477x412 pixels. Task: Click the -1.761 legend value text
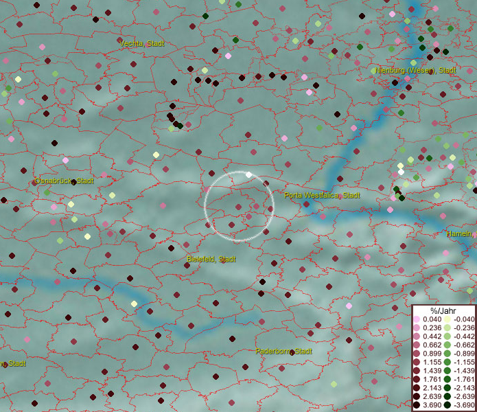point(464,380)
